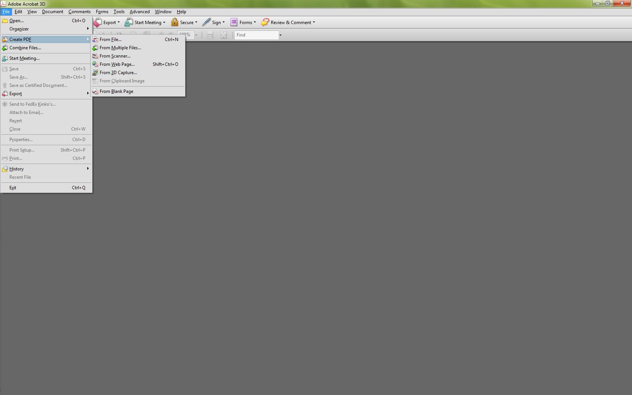632x395 pixels.
Task: Click the Secure padlock icon
Action: tap(175, 22)
